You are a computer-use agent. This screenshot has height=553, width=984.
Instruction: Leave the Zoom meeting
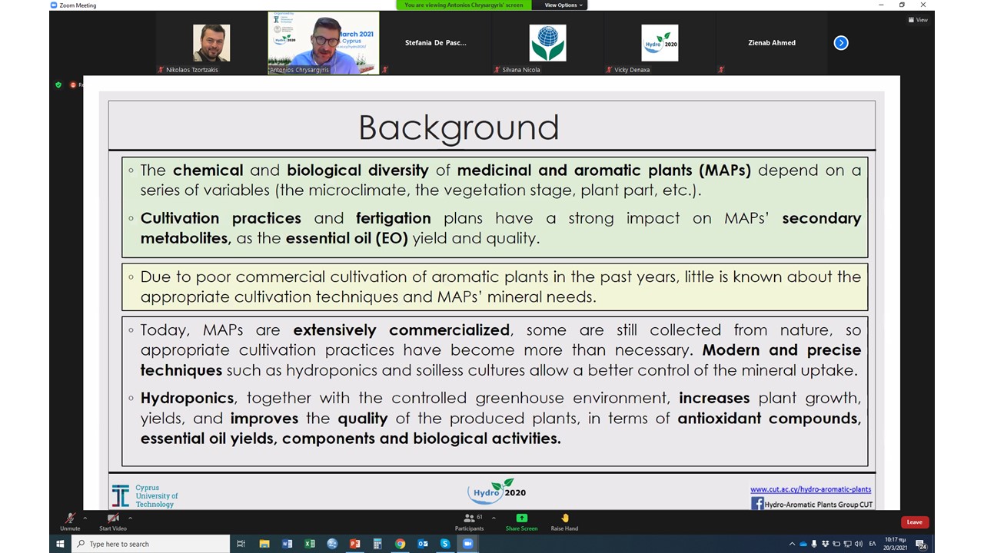(914, 522)
